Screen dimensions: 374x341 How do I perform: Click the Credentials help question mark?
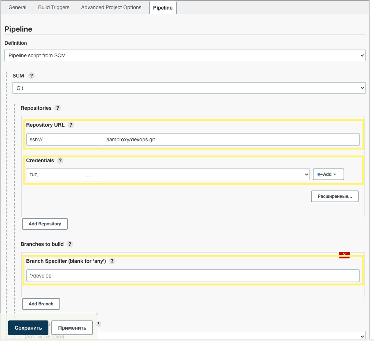pos(60,160)
